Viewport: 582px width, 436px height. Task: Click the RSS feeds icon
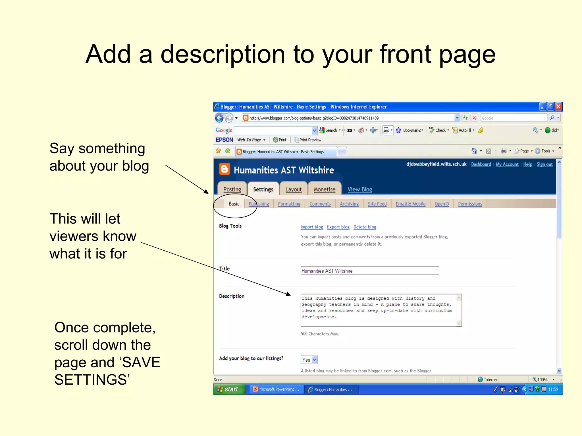(x=489, y=151)
